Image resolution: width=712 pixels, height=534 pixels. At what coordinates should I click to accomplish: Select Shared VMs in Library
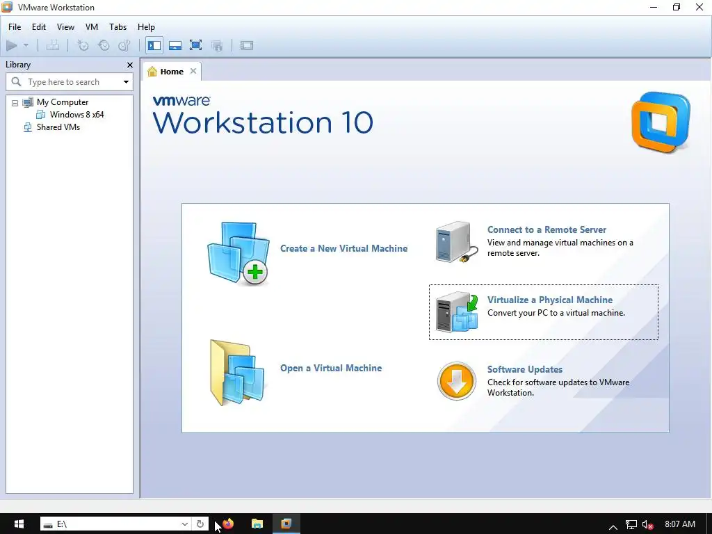(58, 127)
